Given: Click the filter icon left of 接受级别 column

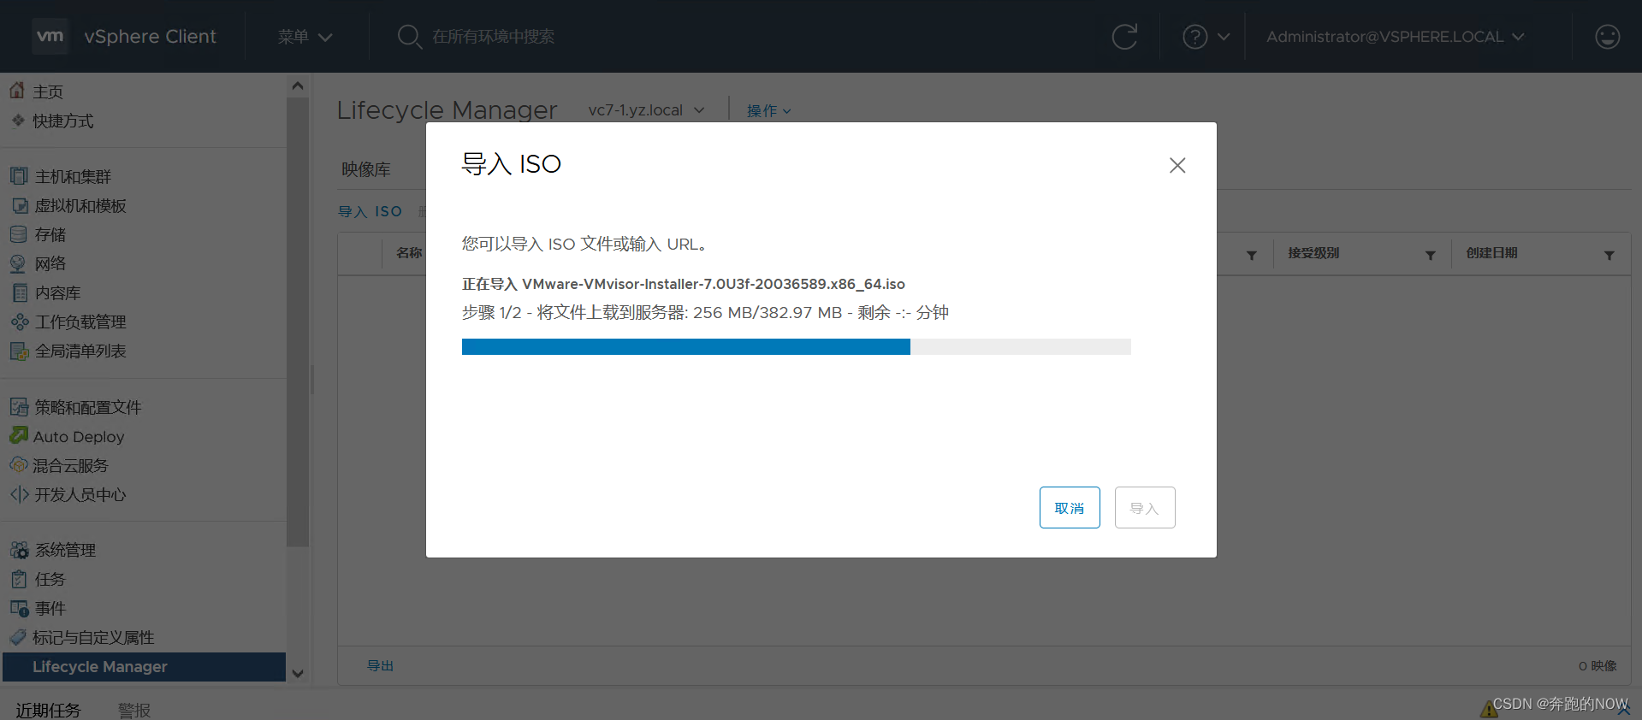Looking at the screenshot, I should [x=1251, y=255].
